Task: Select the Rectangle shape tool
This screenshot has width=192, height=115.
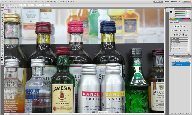Action: click(x=2, y=51)
